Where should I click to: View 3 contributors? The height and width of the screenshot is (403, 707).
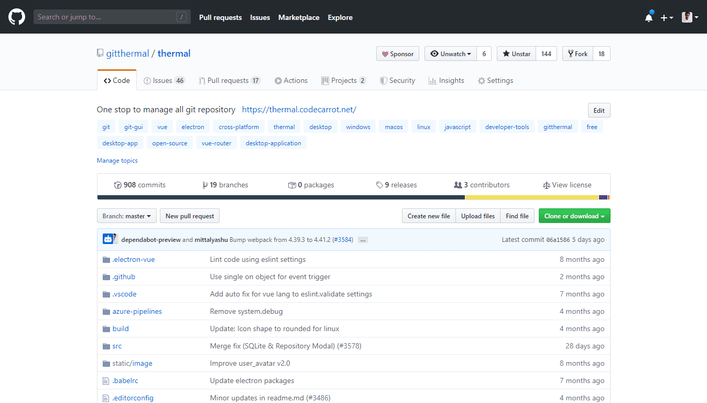[482, 185]
